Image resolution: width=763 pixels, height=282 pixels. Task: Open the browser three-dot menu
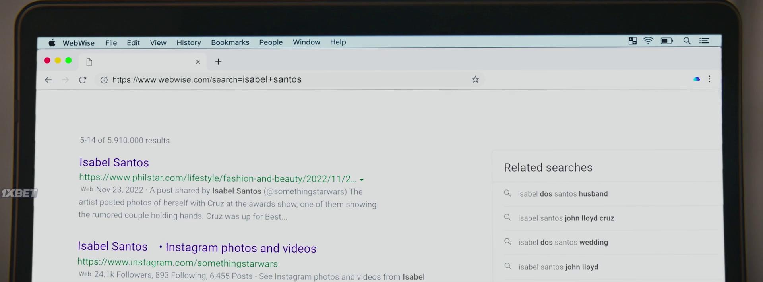click(709, 79)
